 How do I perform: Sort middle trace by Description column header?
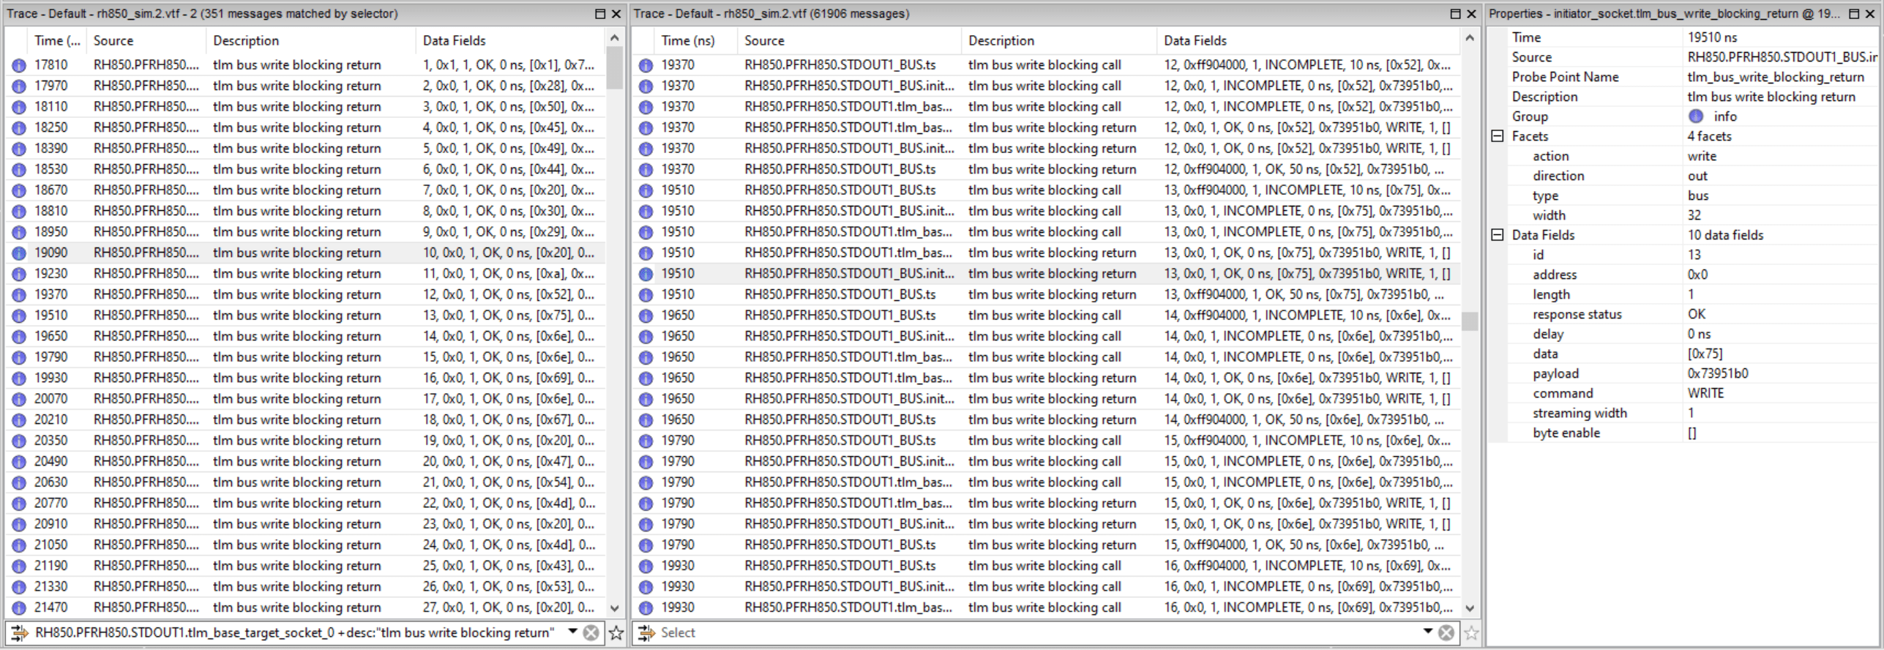pyautogui.click(x=1058, y=41)
